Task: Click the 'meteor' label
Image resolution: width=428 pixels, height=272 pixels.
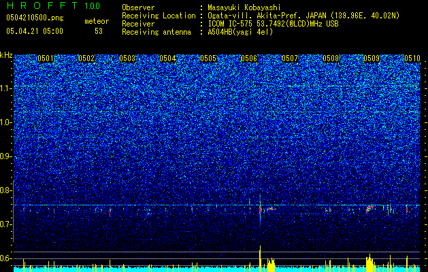Action: (x=97, y=21)
